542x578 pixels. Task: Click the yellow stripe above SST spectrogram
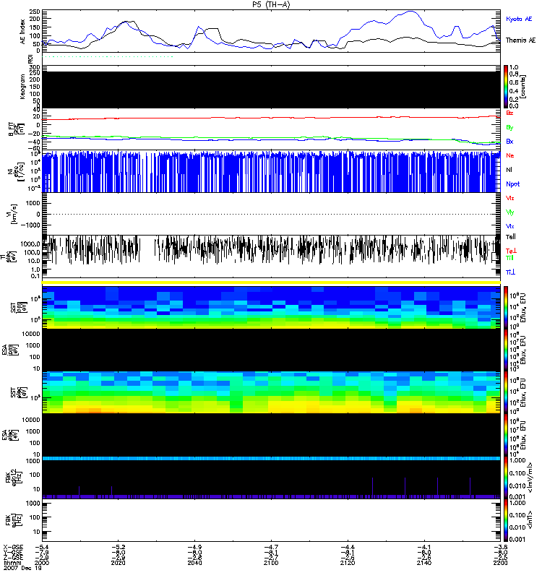(x=271, y=282)
